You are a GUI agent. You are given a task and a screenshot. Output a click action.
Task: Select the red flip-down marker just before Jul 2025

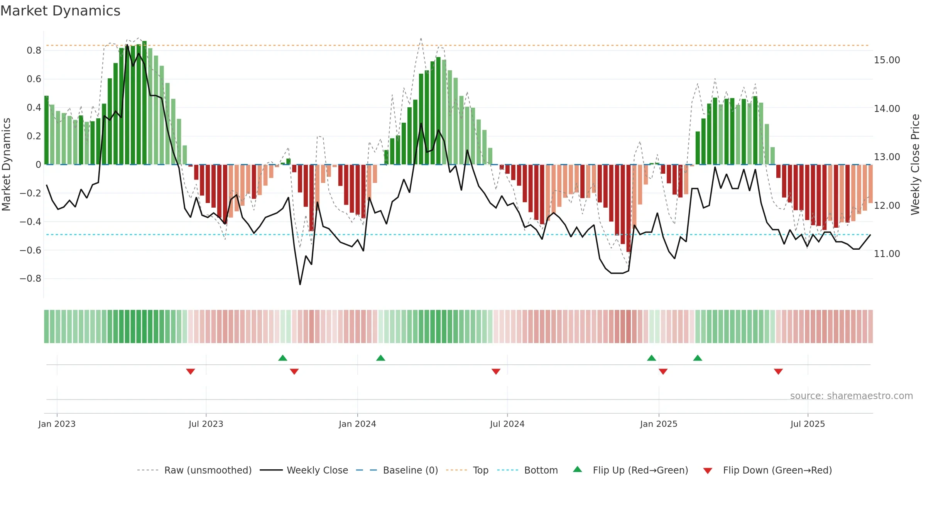coord(778,371)
